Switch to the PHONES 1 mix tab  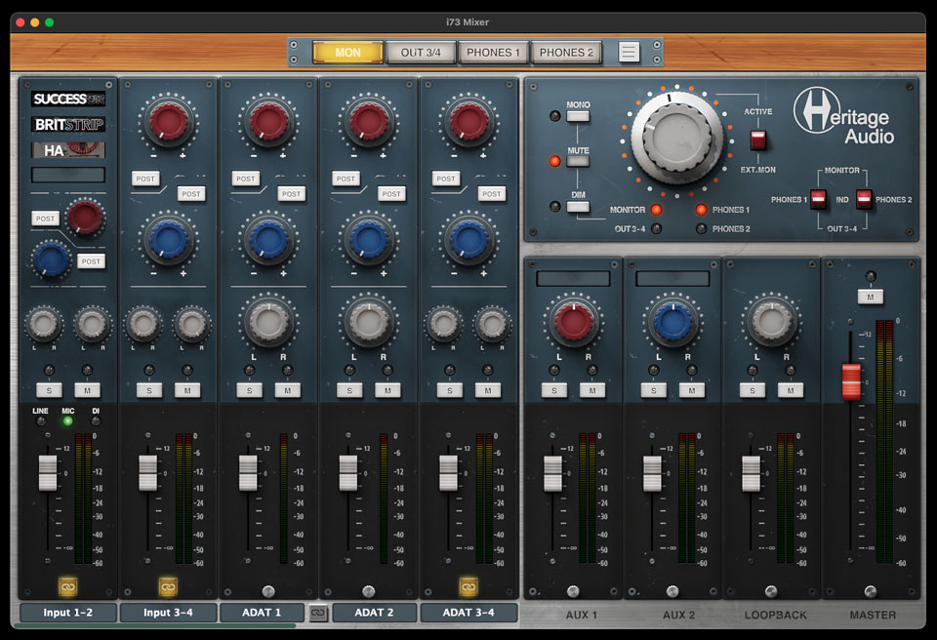point(494,53)
